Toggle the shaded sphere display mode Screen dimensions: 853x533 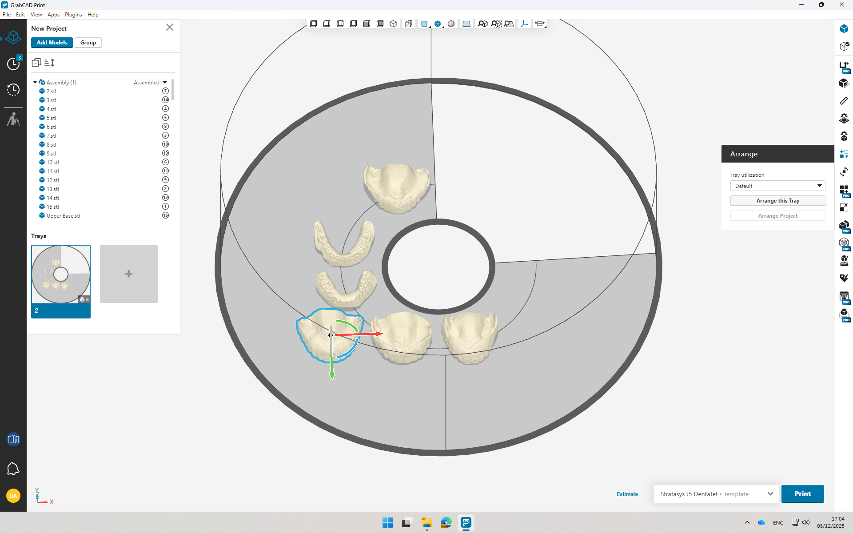click(451, 24)
